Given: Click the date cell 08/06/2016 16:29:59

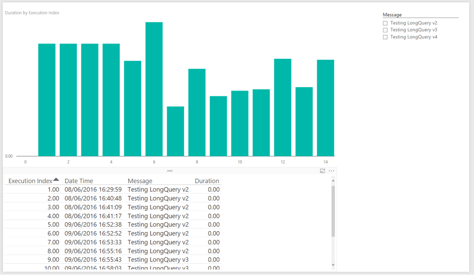Looking at the screenshot, I should coord(93,190).
